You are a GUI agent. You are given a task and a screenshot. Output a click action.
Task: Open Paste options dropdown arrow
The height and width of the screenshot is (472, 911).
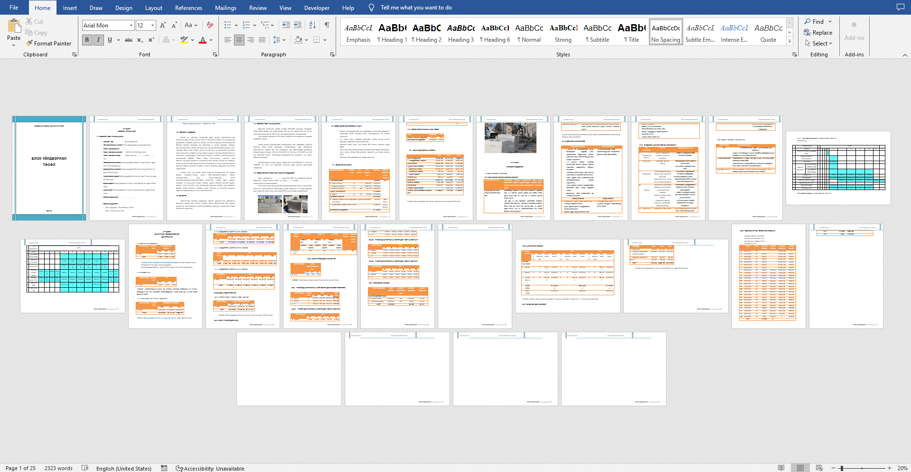click(x=14, y=45)
